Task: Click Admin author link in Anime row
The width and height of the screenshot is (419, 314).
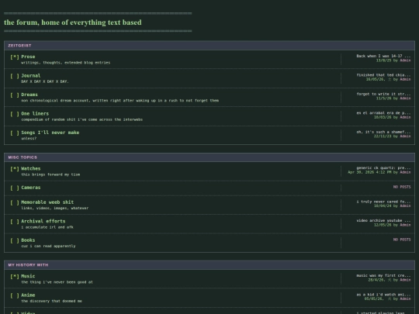Action: [405, 299]
